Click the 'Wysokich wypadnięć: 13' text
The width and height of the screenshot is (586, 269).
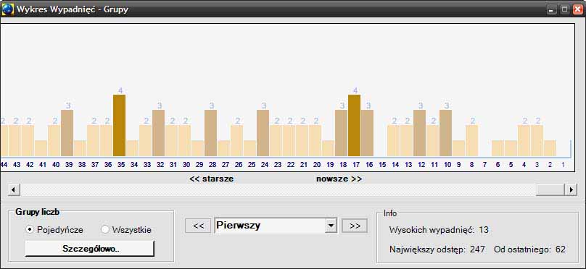tap(439, 230)
